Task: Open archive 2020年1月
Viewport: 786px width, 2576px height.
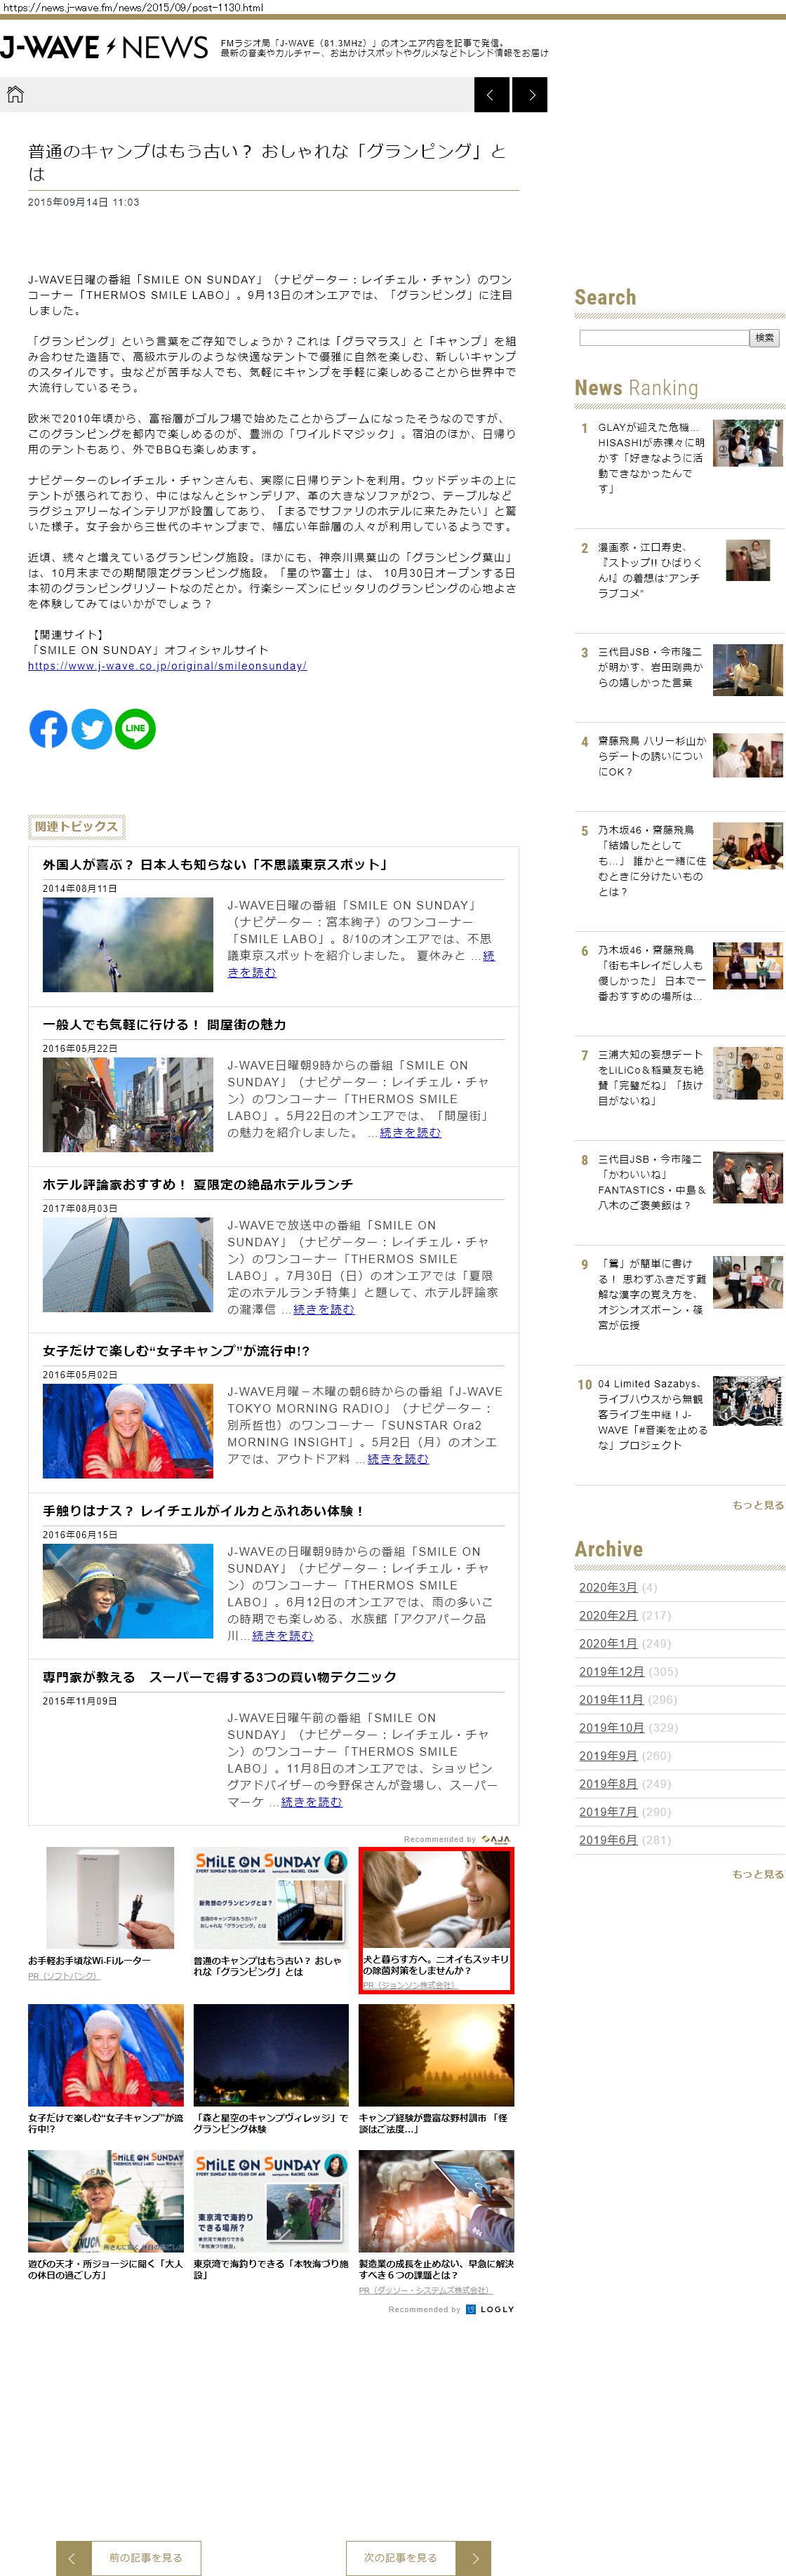Action: point(608,1644)
